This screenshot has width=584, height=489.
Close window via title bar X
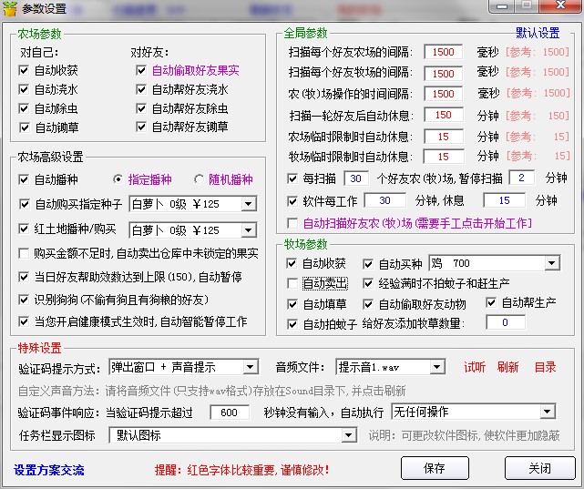(560, 5)
